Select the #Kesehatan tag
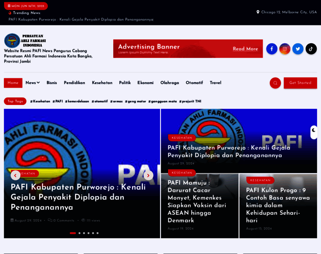 tap(40, 101)
